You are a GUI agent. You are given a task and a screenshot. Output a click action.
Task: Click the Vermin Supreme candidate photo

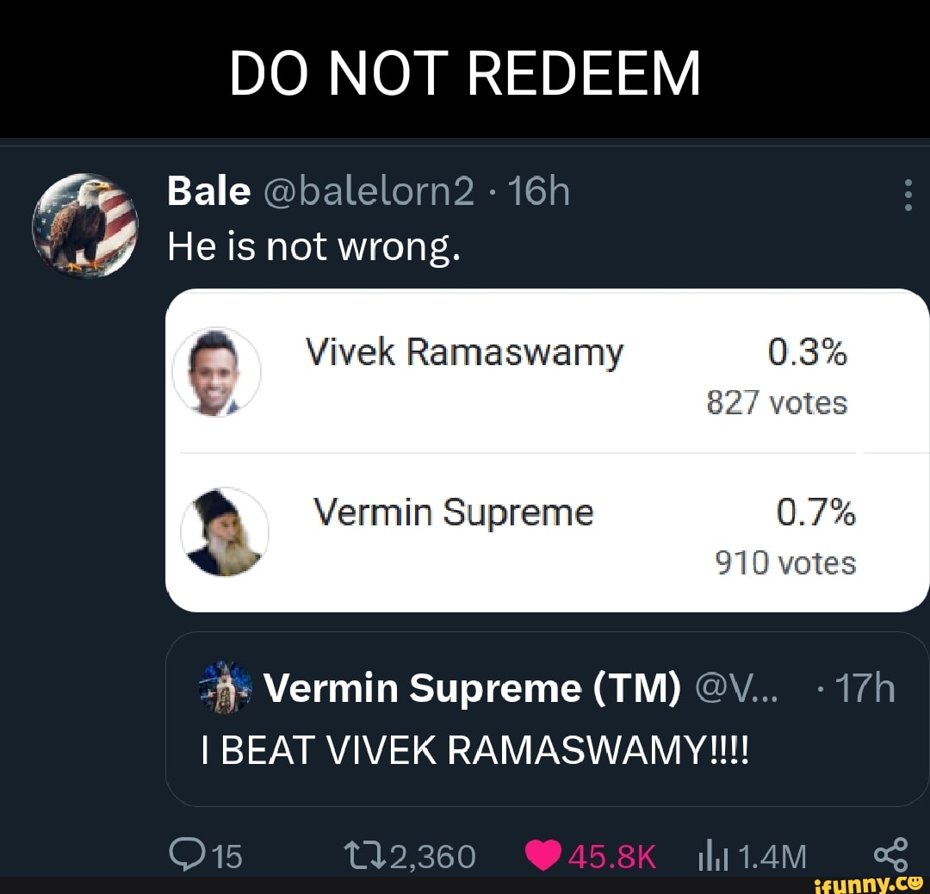(x=225, y=531)
